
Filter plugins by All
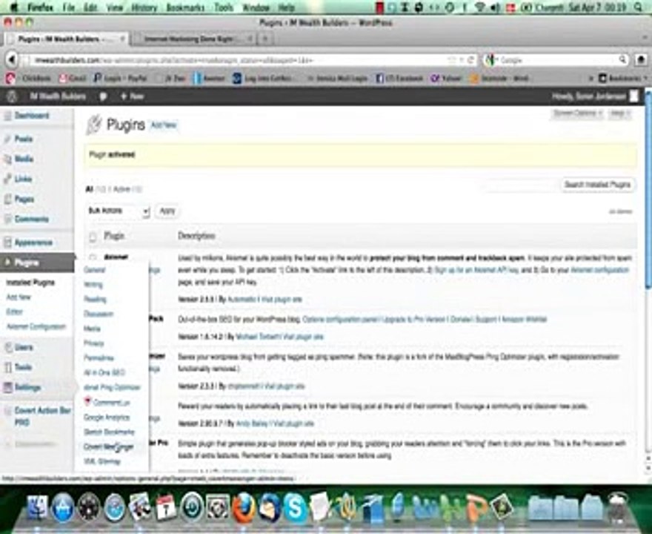(89, 189)
